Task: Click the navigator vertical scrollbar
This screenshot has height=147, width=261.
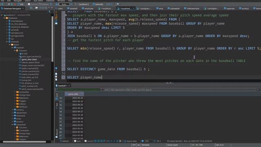Action: 52,39
